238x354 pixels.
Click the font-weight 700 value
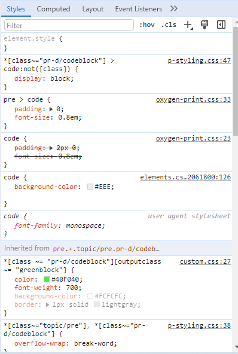(x=72, y=288)
